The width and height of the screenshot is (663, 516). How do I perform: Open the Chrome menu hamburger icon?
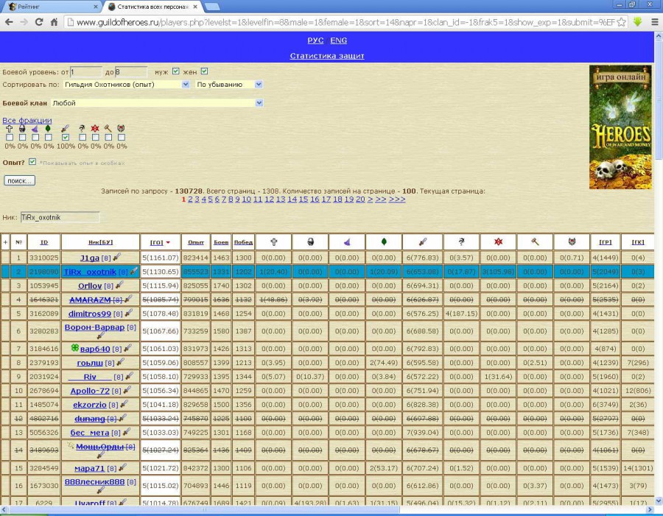tap(654, 22)
